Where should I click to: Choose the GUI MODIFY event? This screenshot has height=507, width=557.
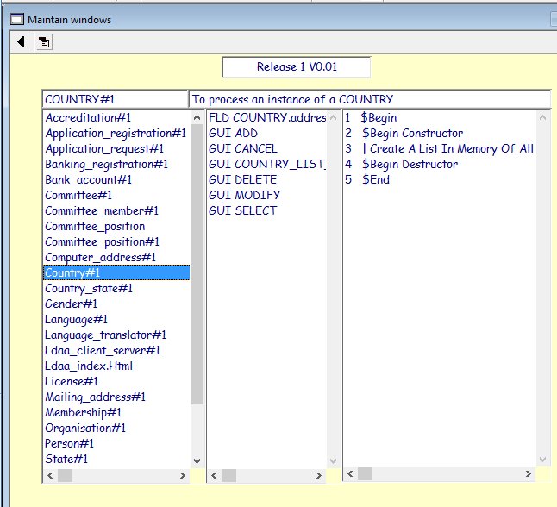coord(244,195)
